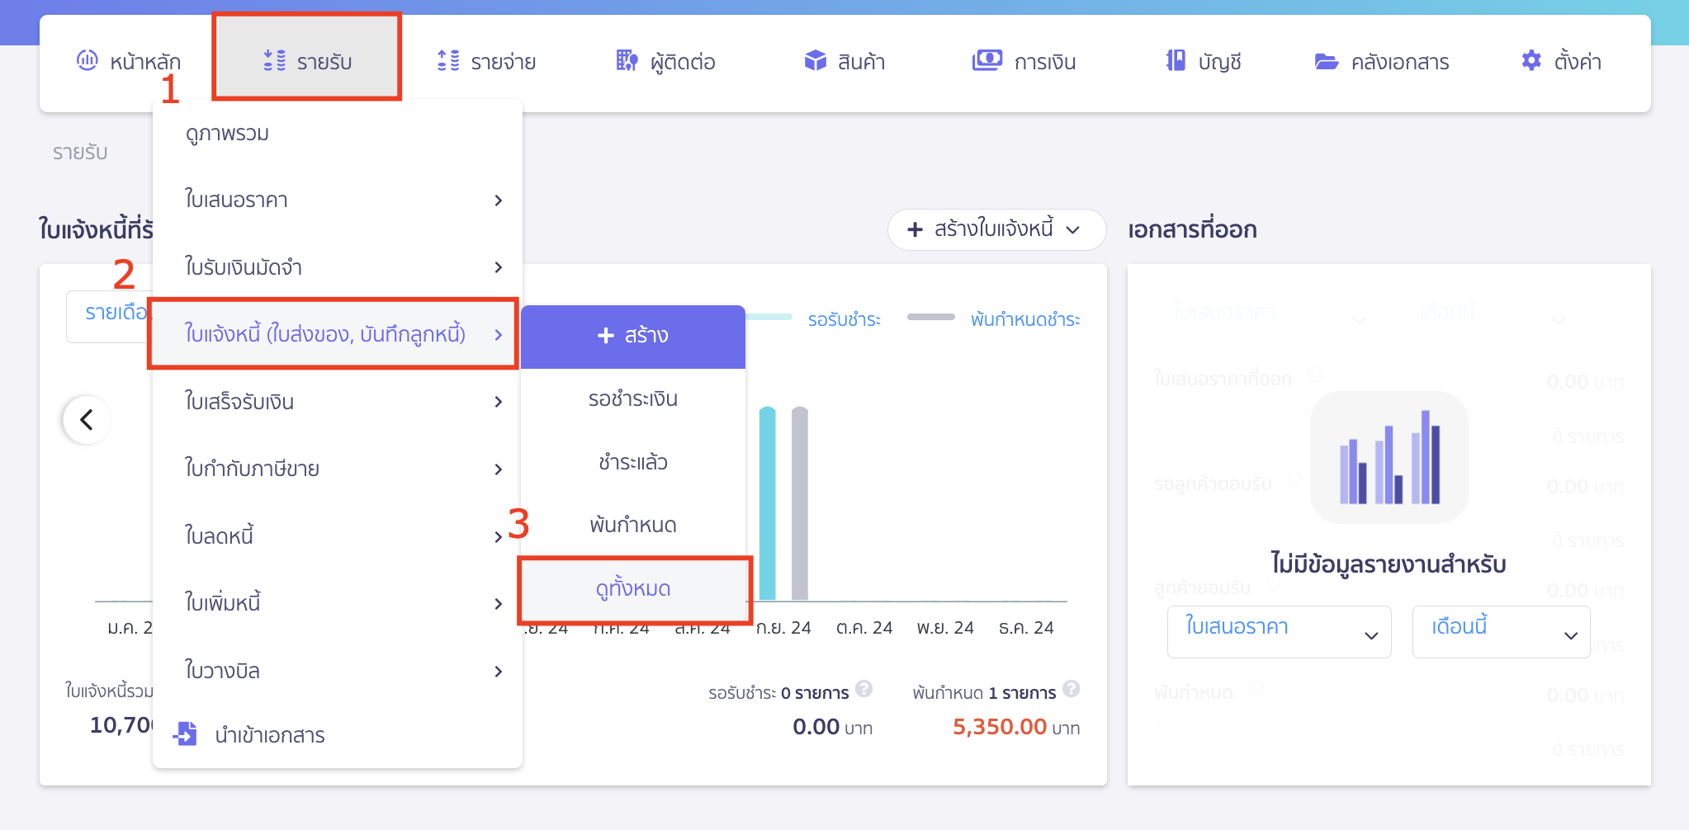Screen dimensions: 1689x830
Task: Open the เดือนนี้ period dropdown
Action: (x=1501, y=632)
